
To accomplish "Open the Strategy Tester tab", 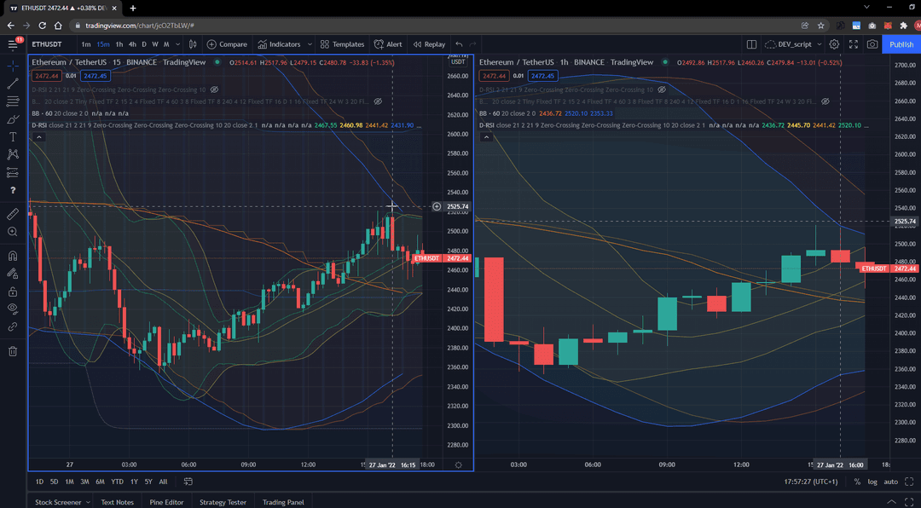I will coord(223,502).
